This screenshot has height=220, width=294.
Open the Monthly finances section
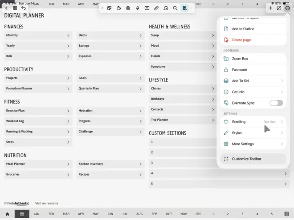tap(38, 36)
